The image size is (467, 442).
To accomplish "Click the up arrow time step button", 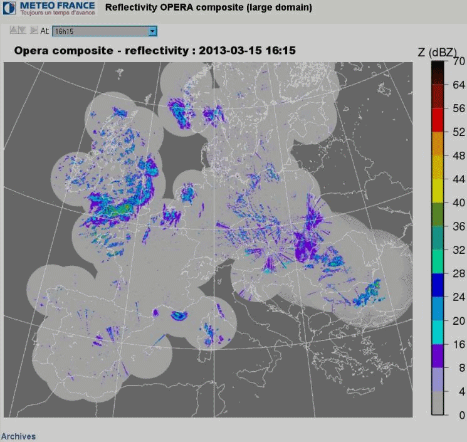I will point(14,30).
